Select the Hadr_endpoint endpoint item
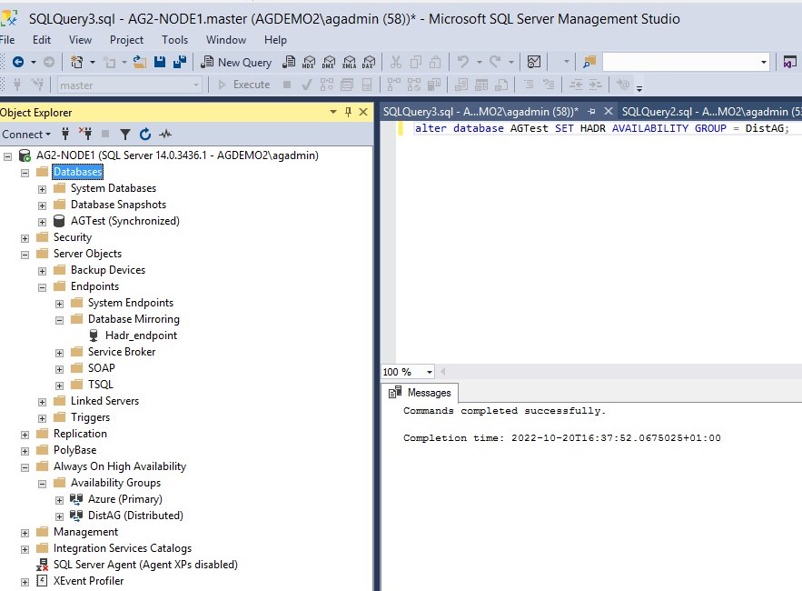The image size is (802, 591). coord(141,336)
